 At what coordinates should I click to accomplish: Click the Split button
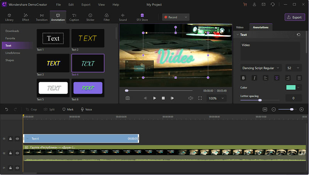pyautogui.click(x=49, y=109)
